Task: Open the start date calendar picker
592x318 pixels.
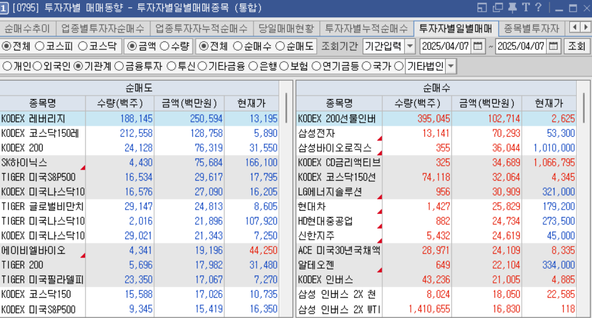Action: point(477,46)
